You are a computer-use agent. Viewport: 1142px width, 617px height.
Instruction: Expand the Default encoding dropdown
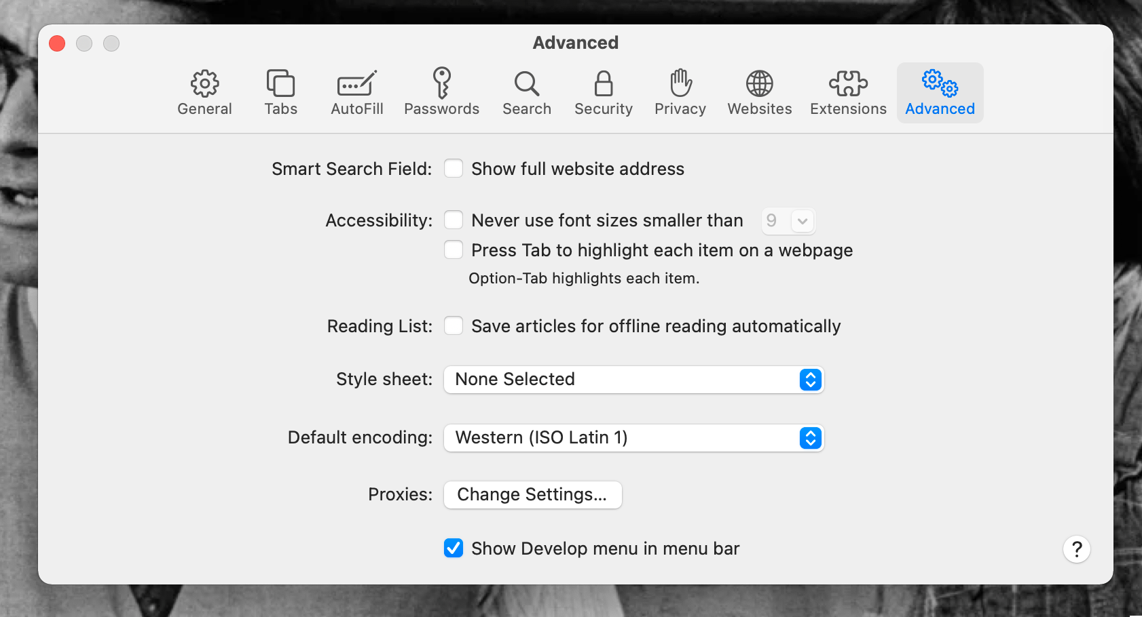click(x=633, y=438)
